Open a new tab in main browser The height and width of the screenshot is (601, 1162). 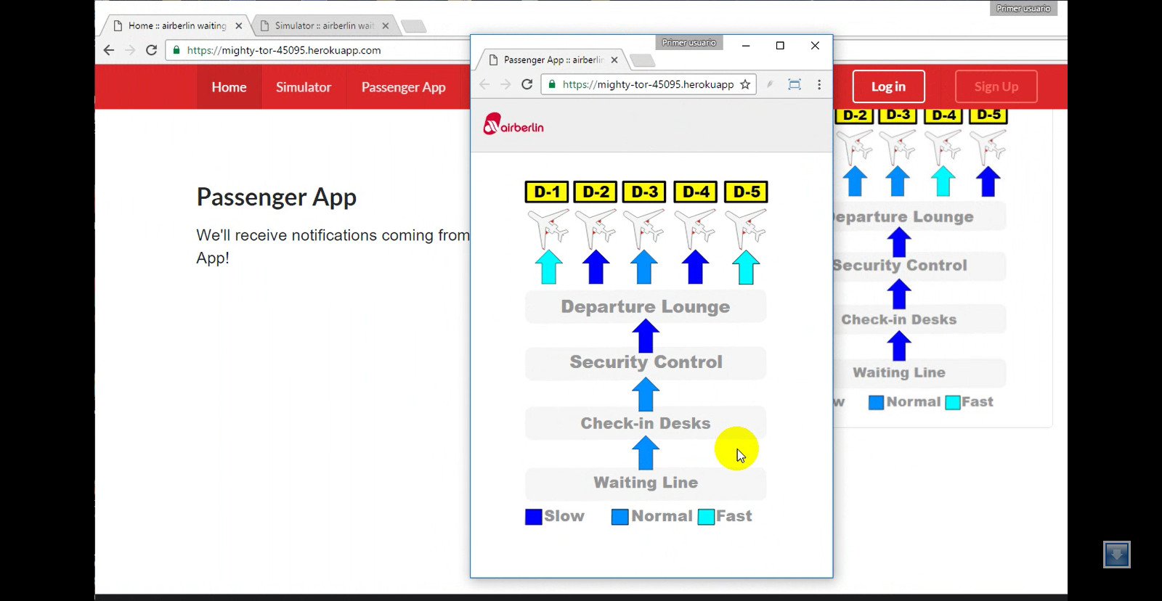pos(413,27)
